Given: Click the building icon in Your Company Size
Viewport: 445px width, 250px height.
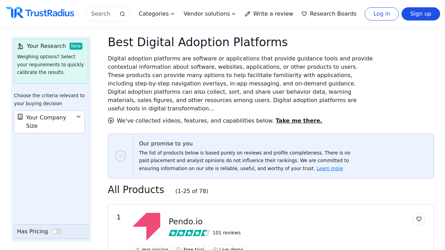Looking at the screenshot, I should (x=20, y=117).
